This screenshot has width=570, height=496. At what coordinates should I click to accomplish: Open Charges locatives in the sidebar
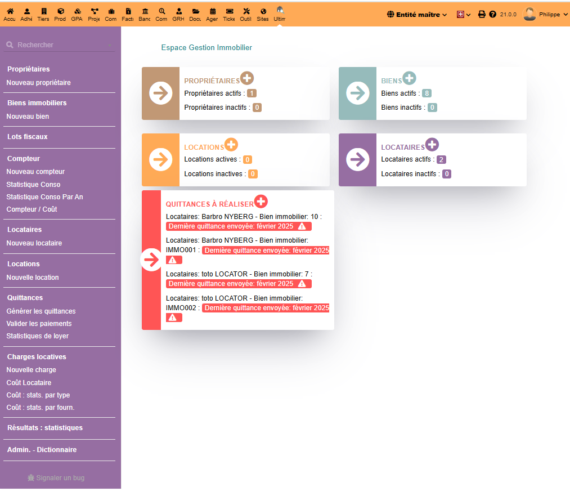click(37, 357)
